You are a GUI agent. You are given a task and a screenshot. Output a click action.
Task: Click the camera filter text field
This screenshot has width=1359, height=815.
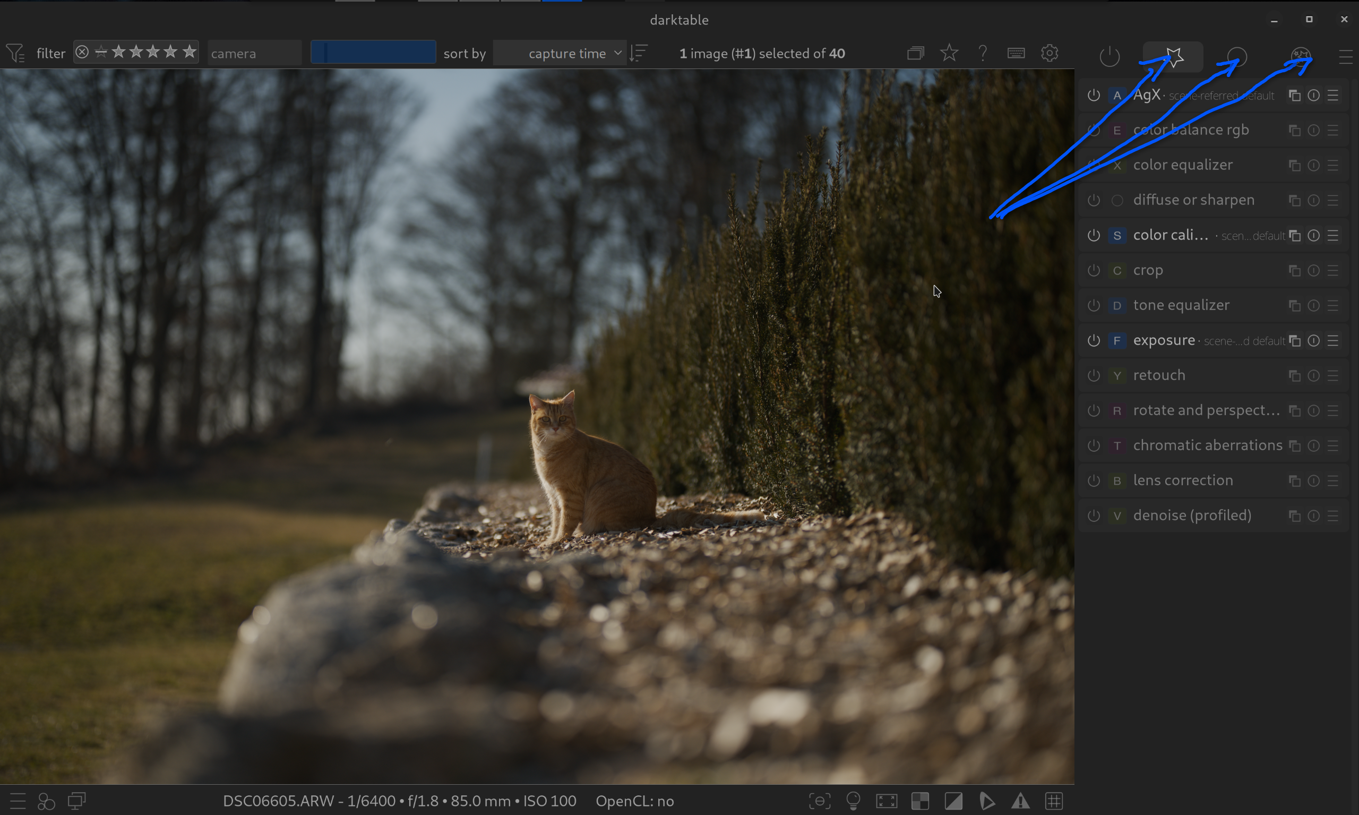coord(254,53)
